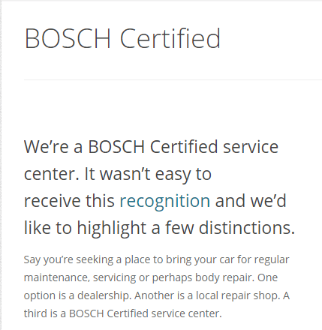
Task: Click the horizontal divider below the title
Action: coord(173,80)
